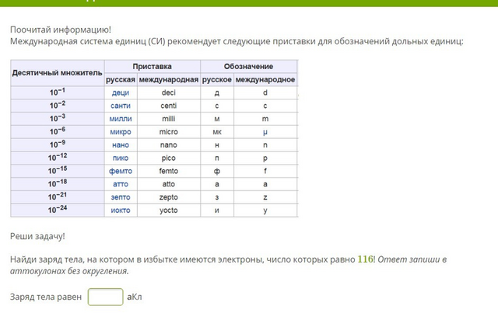The width and height of the screenshot is (498, 313).
Task: Open the деци prefix link
Action: coord(121,92)
